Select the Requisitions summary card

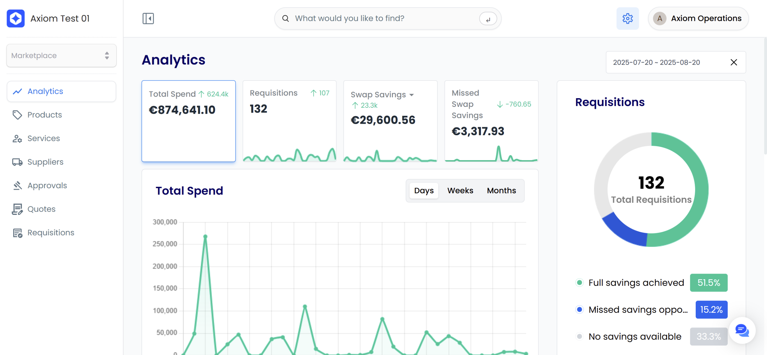[x=289, y=121]
